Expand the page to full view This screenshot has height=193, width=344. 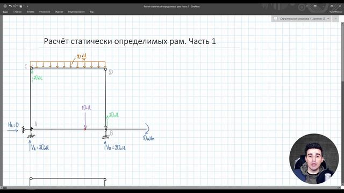(x=335, y=19)
